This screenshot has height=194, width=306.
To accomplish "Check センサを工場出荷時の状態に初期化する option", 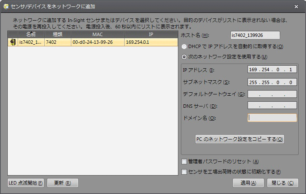I will (184, 172).
